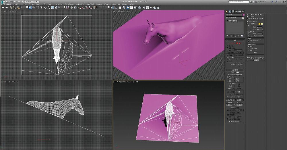Collapse the サブディビジョン サーフェス rollout
The width and height of the screenshot is (287, 150).
click(x=255, y=14)
